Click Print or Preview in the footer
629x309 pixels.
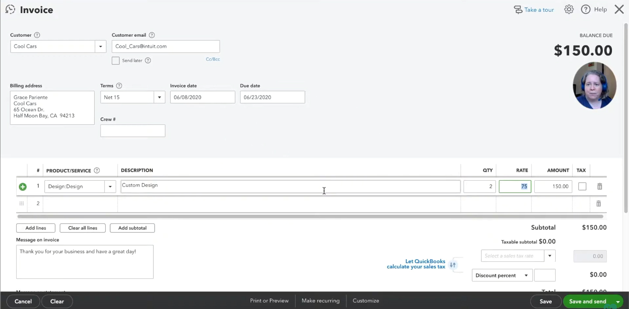[269, 301]
